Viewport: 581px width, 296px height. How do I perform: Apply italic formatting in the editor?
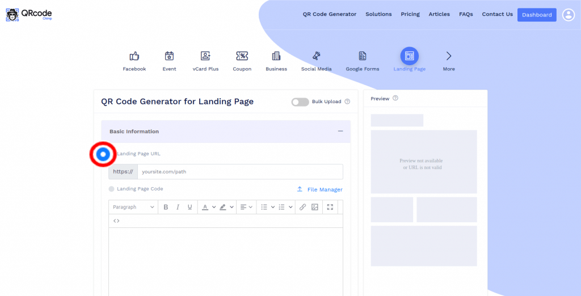pyautogui.click(x=178, y=207)
